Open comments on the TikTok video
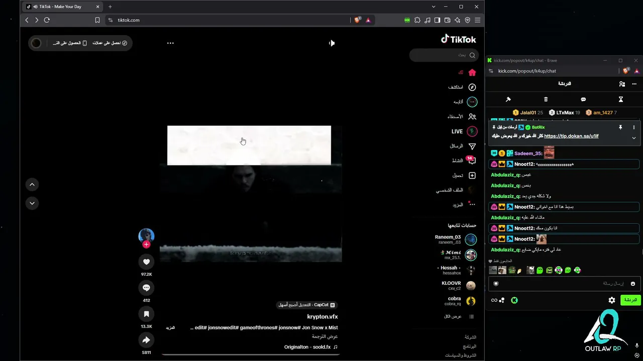 pos(146,288)
